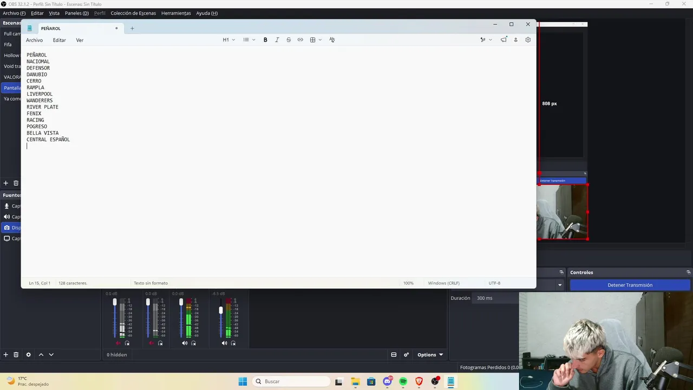
Task: Open Microsoft Store from the taskbar
Action: click(371, 381)
